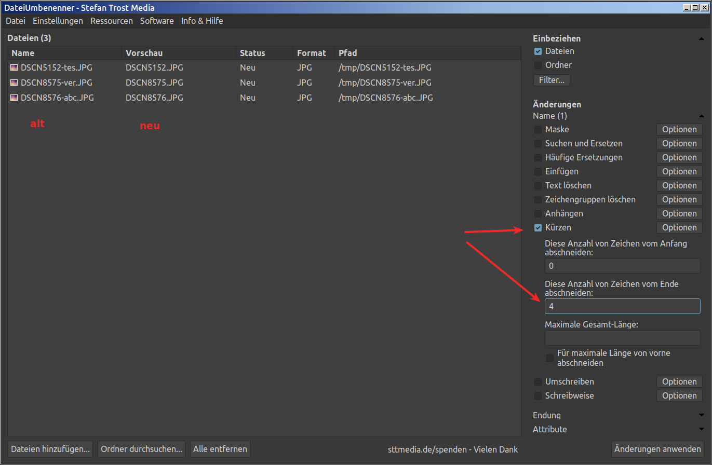Open the Datei menu

pos(16,21)
